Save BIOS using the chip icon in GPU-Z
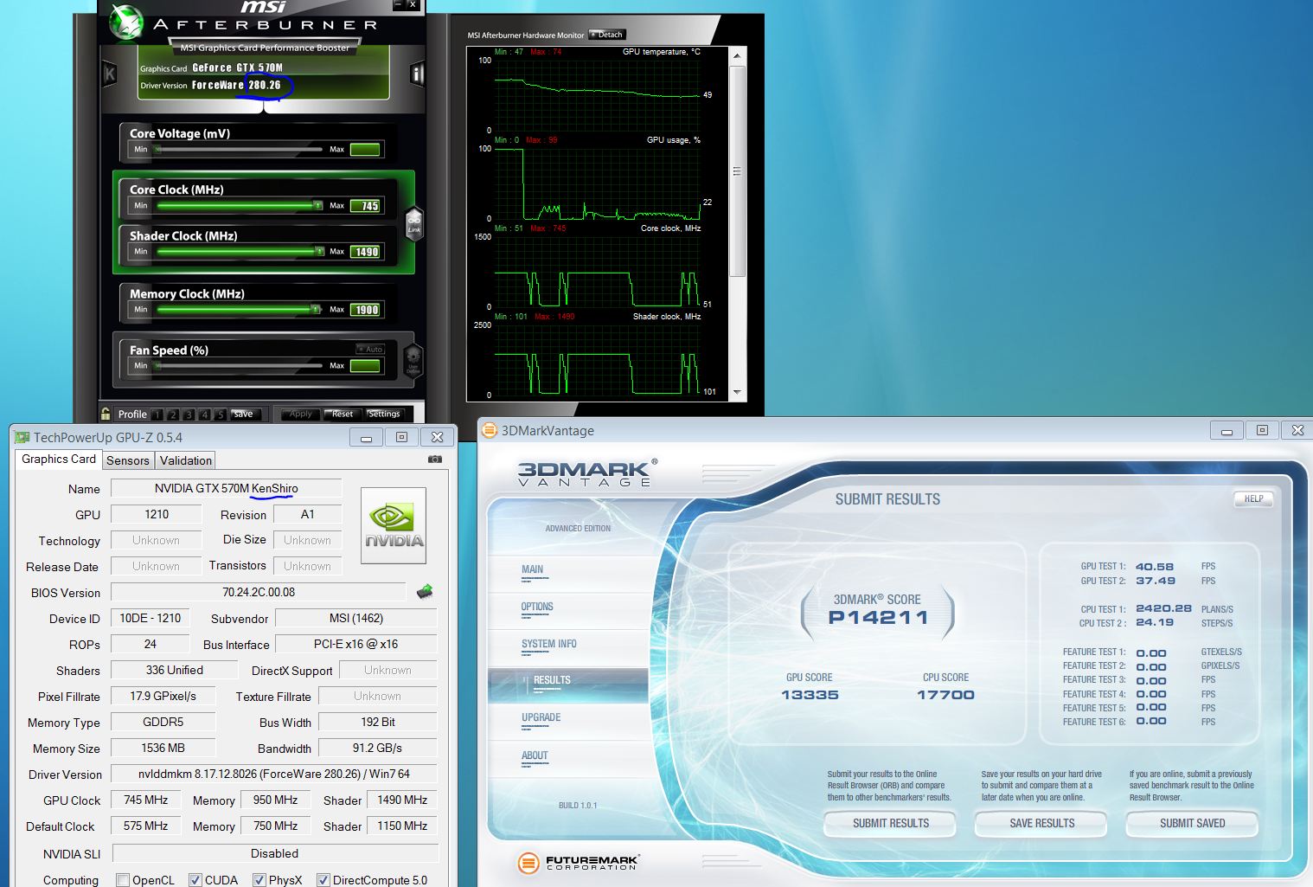The height and width of the screenshot is (887, 1313). coord(425,592)
